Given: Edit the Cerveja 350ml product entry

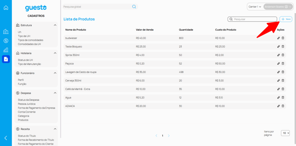Looking at the screenshot, I should pos(278,81).
